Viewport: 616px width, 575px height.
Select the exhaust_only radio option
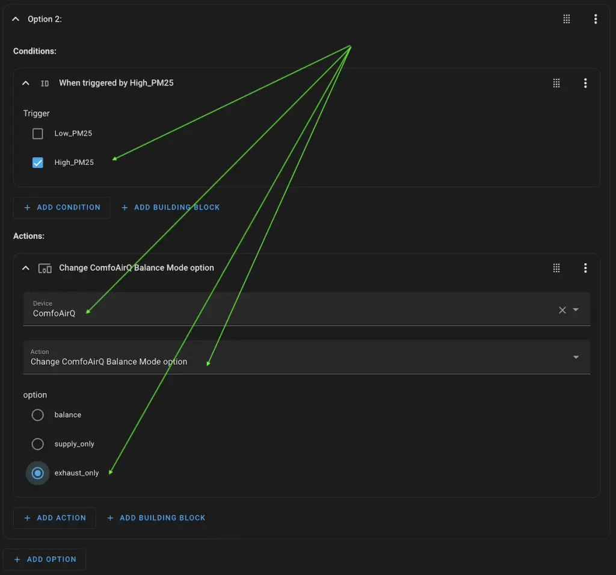point(38,473)
